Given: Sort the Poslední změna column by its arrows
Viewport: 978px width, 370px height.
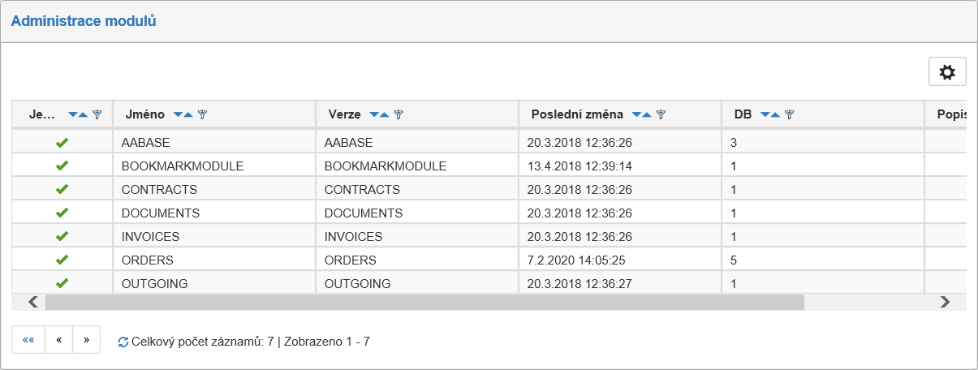Looking at the screenshot, I should tap(642, 114).
